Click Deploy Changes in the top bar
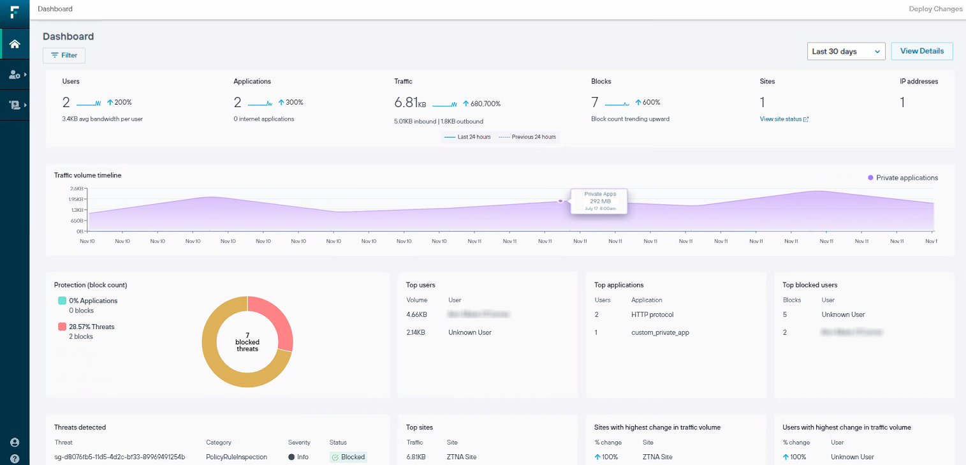 [x=935, y=8]
